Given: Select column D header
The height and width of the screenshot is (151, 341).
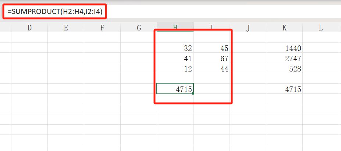Looking at the screenshot, I should coord(29,27).
